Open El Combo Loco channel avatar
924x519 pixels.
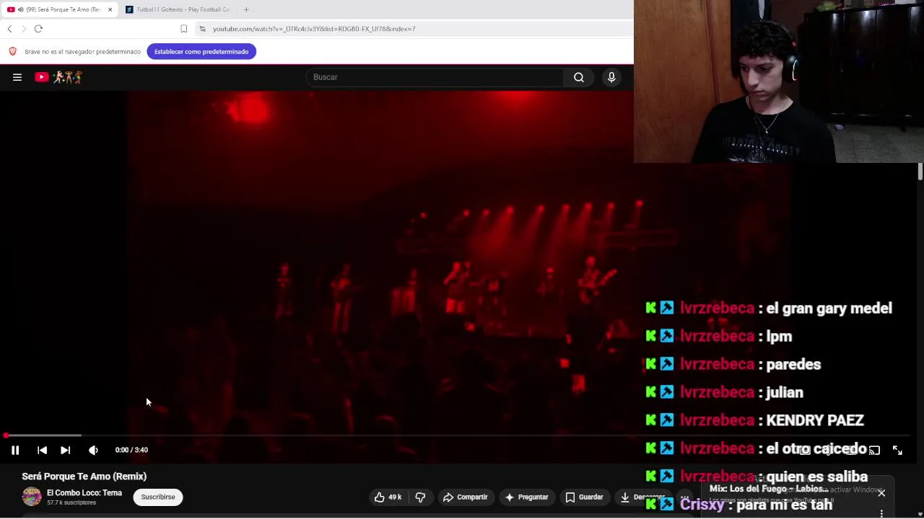click(x=32, y=497)
